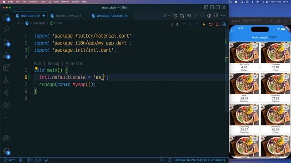Open the run options dropdown arrow
291x163 pixels.
[169, 16]
